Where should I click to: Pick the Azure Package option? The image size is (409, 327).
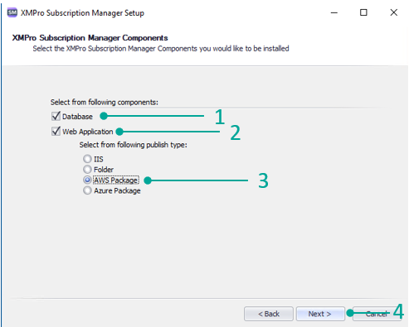pos(87,190)
